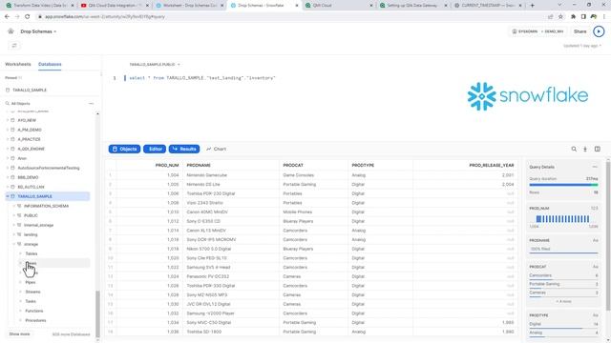Share this page via address bar icon
611x343 pixels.
coord(550,17)
